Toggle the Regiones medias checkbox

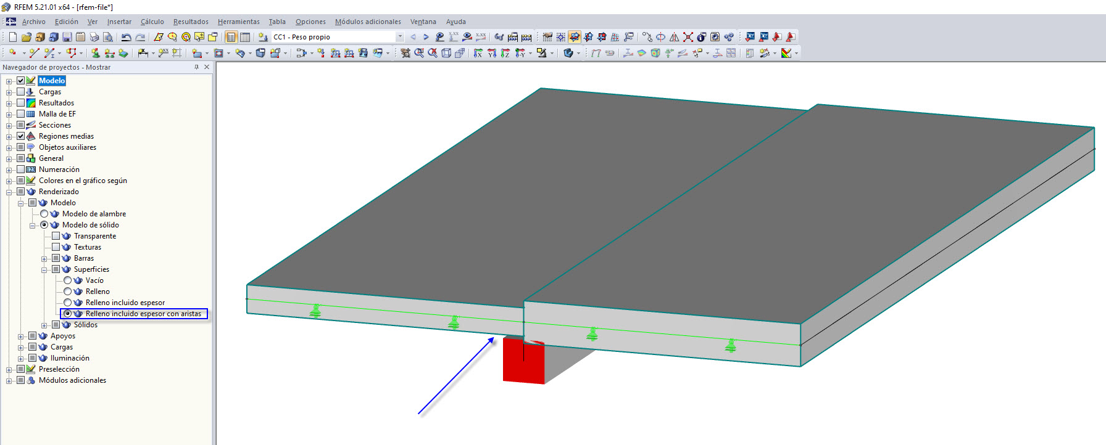21,136
